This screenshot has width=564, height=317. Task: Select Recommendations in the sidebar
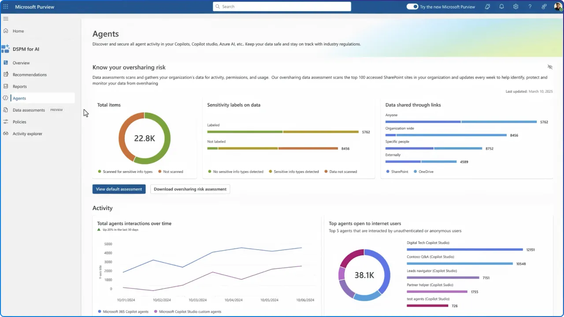[x=30, y=74]
